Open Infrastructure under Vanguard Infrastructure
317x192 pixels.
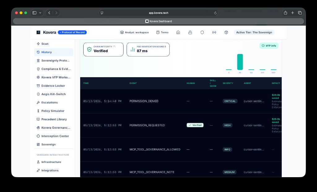[x=54, y=162]
